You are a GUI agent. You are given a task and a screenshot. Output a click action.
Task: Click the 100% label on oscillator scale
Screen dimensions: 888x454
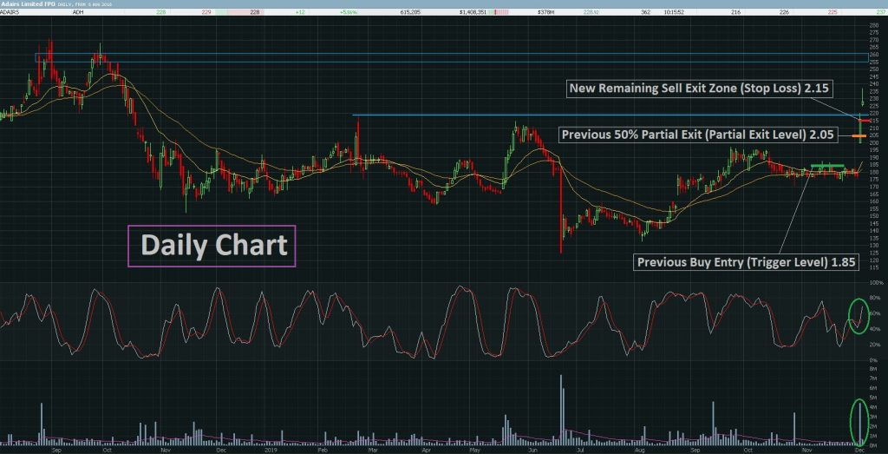[x=874, y=282]
